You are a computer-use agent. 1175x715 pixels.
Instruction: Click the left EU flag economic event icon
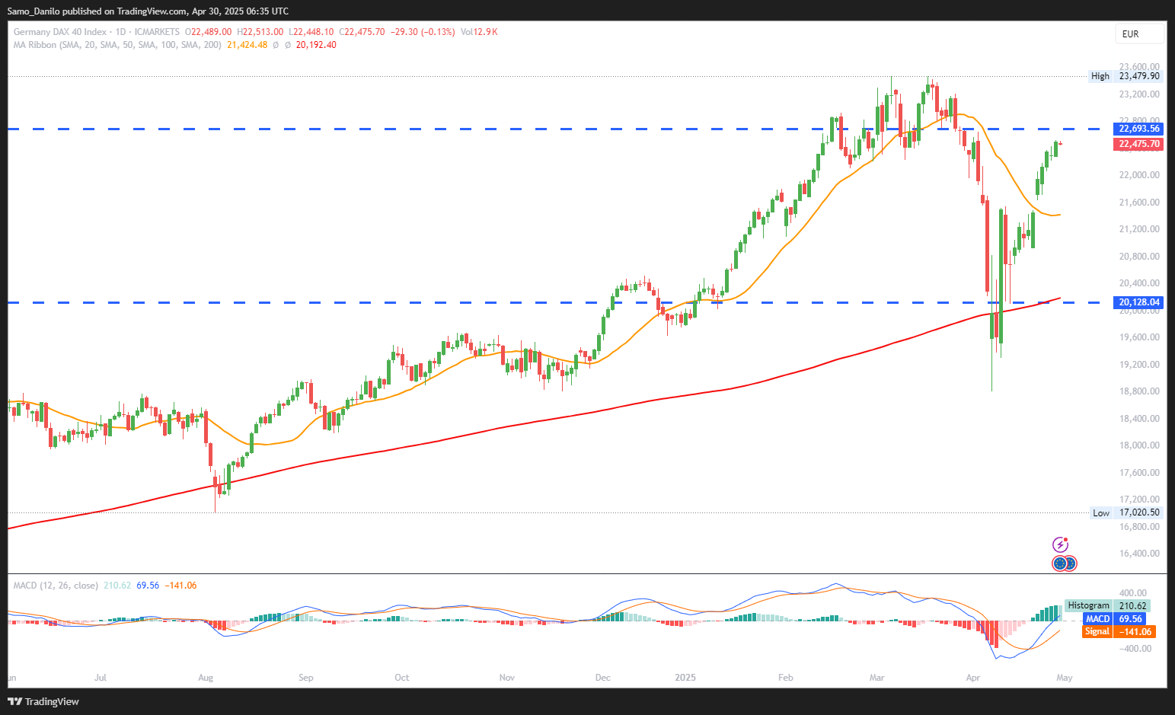1059,563
